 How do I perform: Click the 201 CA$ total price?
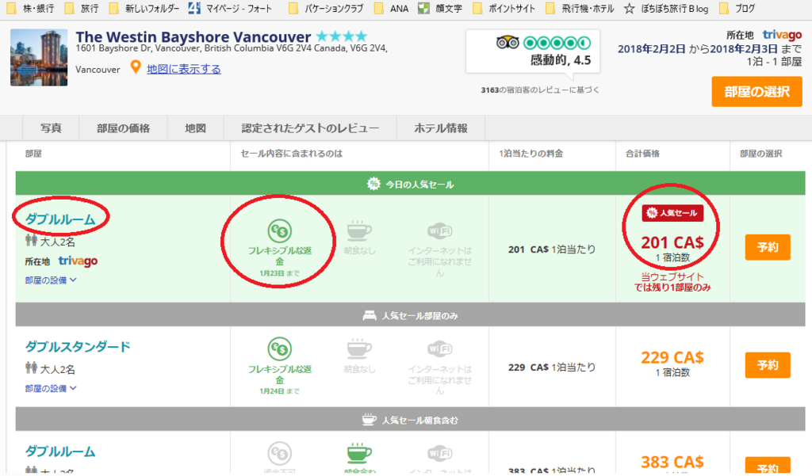[x=672, y=242]
